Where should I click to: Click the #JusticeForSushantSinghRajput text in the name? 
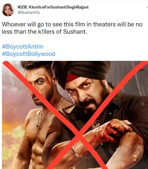59,7
